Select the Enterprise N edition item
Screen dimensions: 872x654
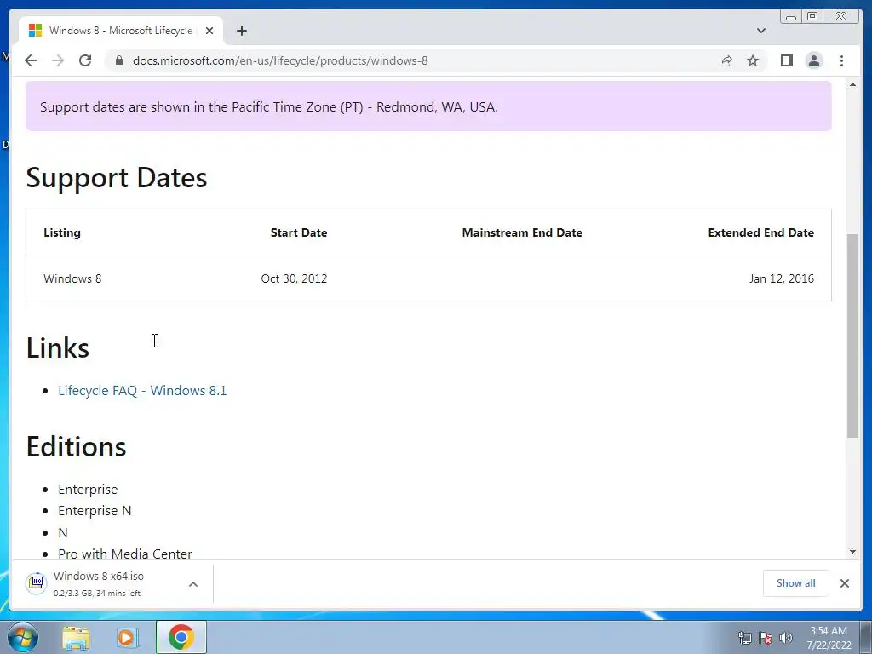point(95,511)
